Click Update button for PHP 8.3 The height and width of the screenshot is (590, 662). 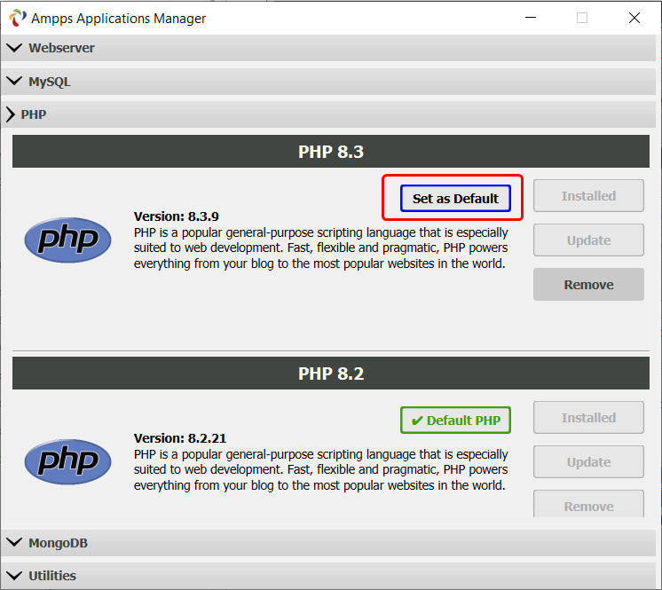click(x=588, y=240)
